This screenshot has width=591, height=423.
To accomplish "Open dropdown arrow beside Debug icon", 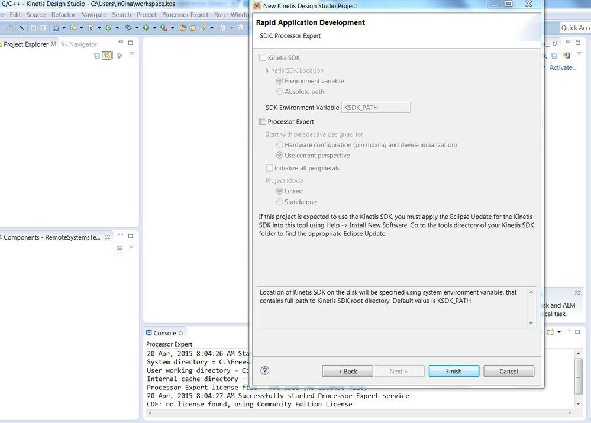I will 137,28.
